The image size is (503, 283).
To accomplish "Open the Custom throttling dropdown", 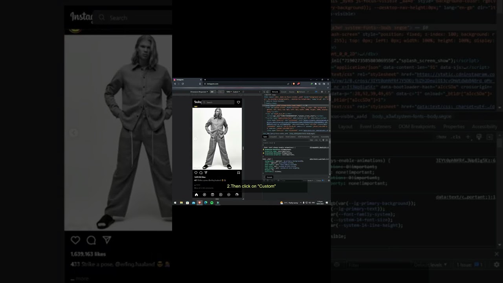I will click(x=236, y=92).
